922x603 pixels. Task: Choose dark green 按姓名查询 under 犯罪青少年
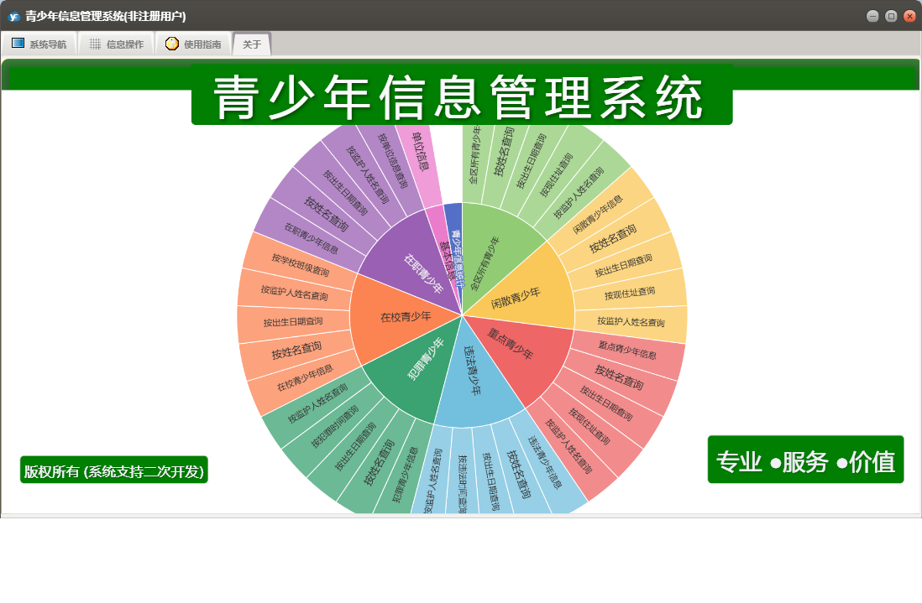pos(378,463)
